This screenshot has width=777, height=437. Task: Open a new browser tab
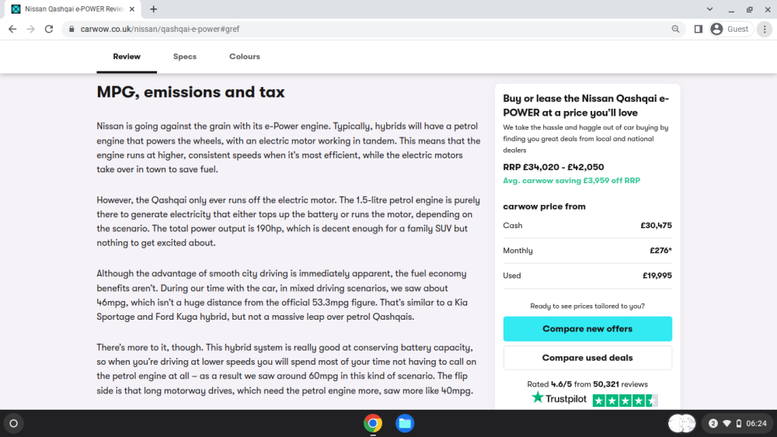coord(154,9)
